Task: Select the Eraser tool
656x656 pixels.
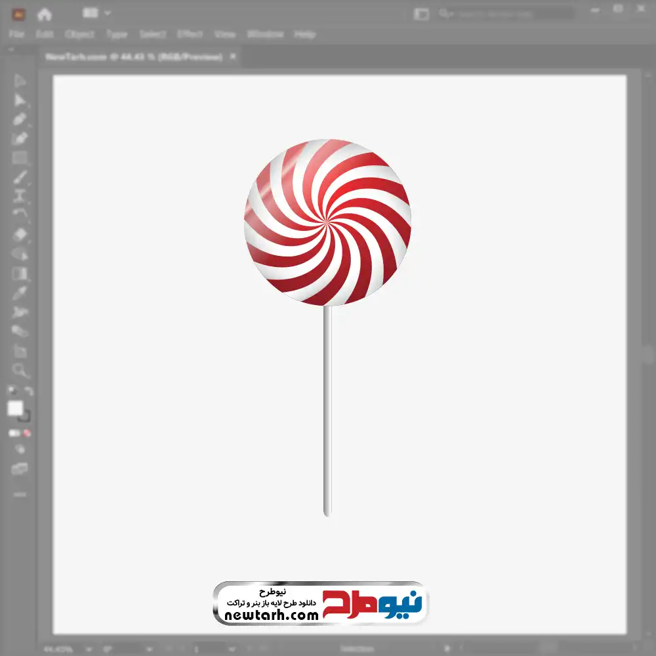Action: tap(20, 234)
